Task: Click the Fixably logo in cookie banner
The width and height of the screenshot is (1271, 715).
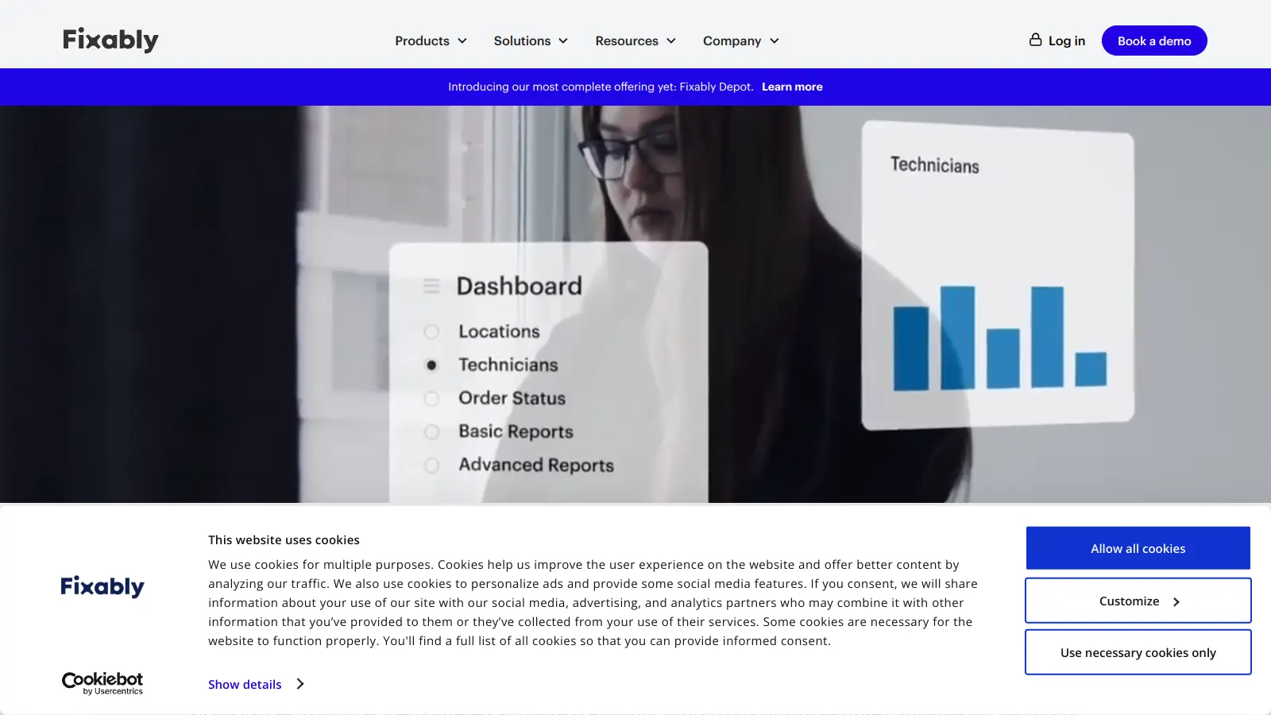Action: click(x=102, y=586)
